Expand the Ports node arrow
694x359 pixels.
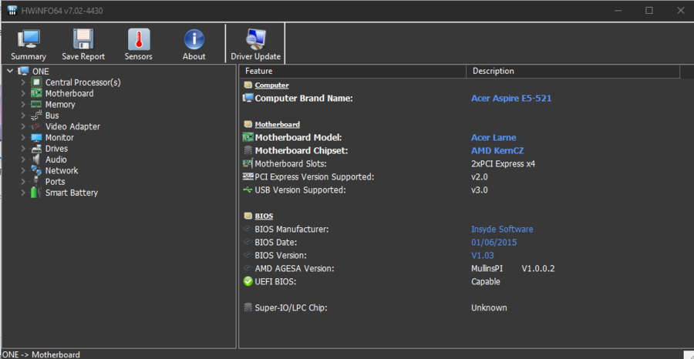point(23,182)
